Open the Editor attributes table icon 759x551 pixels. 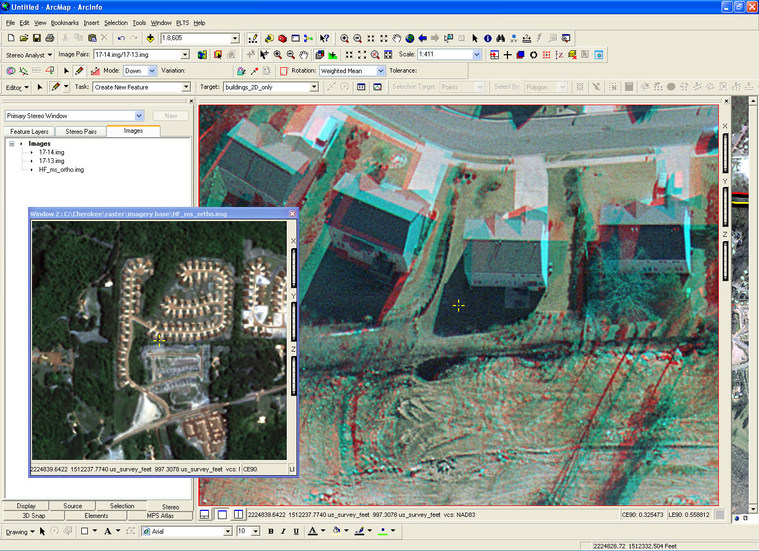[361, 87]
